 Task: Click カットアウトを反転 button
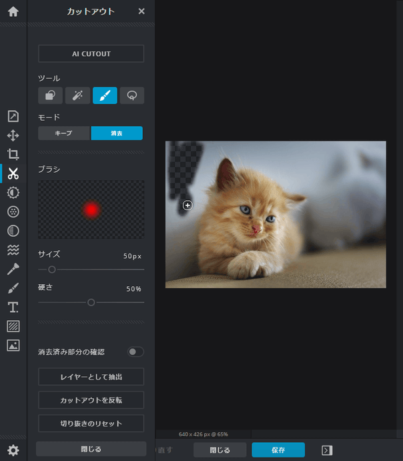(91, 400)
